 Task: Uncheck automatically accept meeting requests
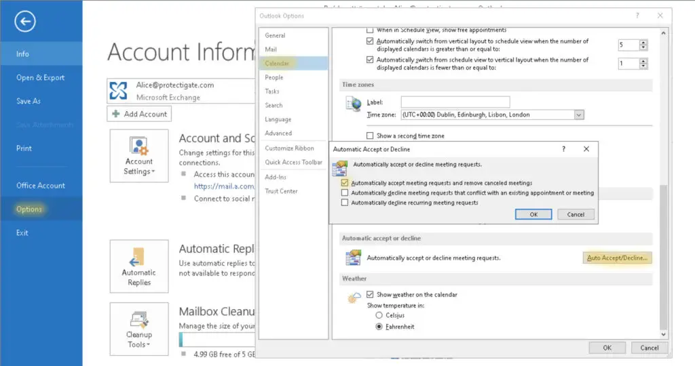(x=344, y=183)
